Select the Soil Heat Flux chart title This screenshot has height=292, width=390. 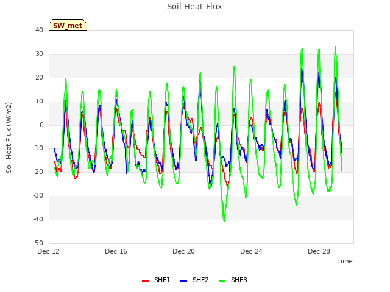pos(194,7)
